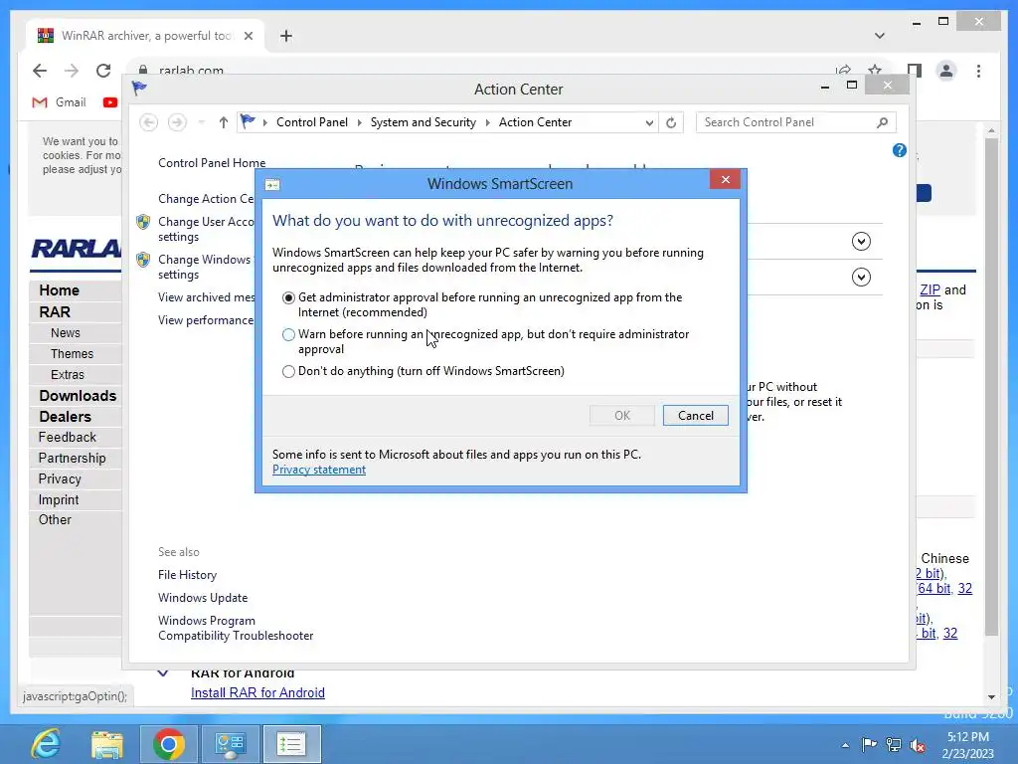Open the address bar history dropdown
1018x764 pixels.
[x=648, y=122]
